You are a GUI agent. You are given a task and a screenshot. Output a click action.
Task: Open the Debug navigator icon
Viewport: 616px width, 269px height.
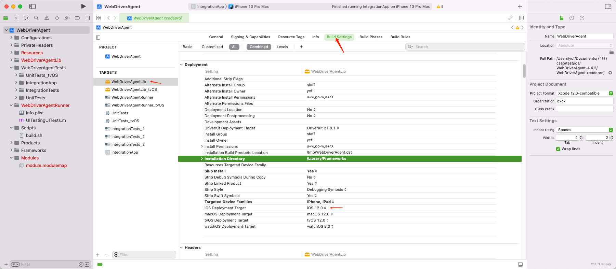pyautogui.click(x=67, y=18)
